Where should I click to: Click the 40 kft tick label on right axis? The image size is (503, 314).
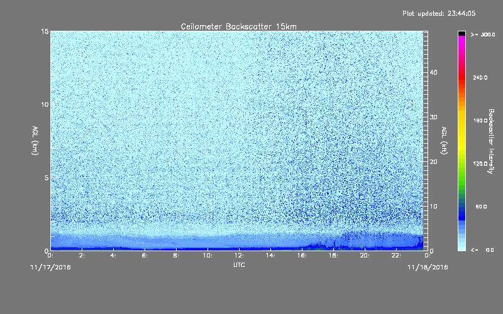(433, 72)
